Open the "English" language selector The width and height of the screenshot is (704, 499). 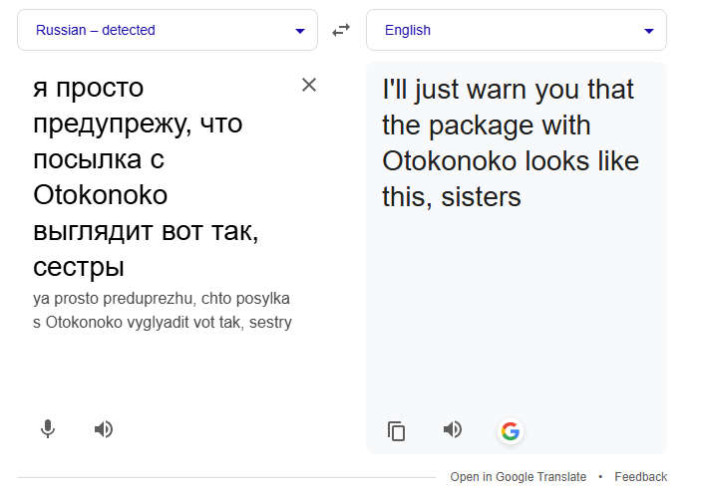(x=408, y=30)
